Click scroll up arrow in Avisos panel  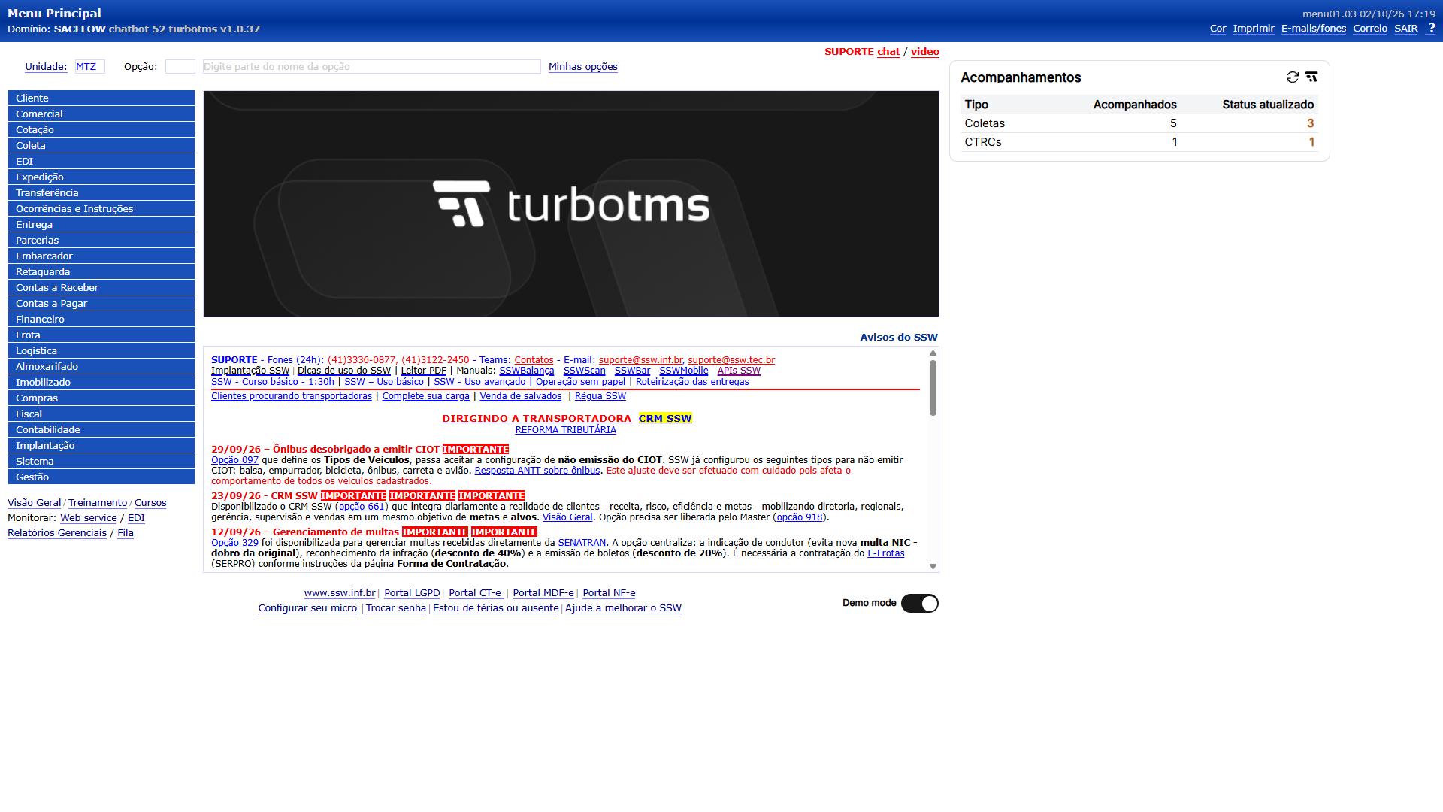933,353
